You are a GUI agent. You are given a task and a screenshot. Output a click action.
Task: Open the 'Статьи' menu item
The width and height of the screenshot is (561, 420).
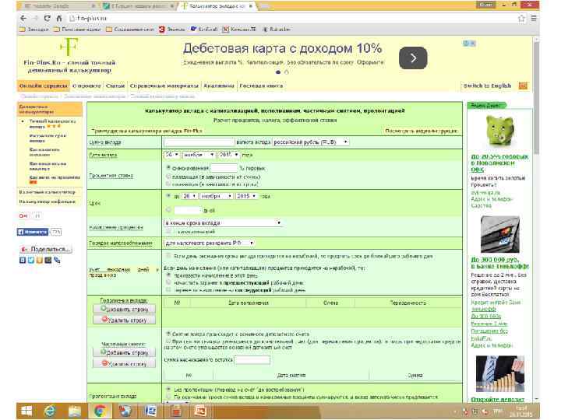115,86
